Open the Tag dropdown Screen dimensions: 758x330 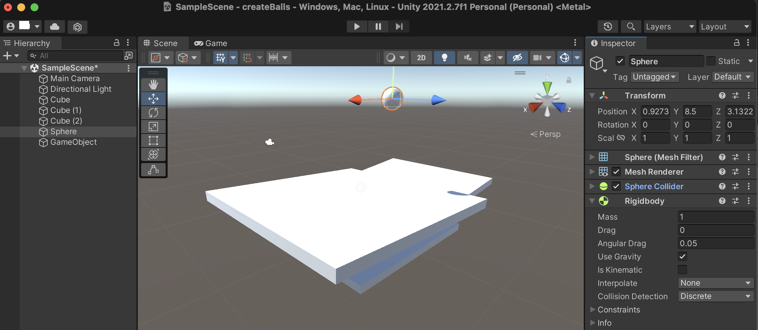(654, 77)
